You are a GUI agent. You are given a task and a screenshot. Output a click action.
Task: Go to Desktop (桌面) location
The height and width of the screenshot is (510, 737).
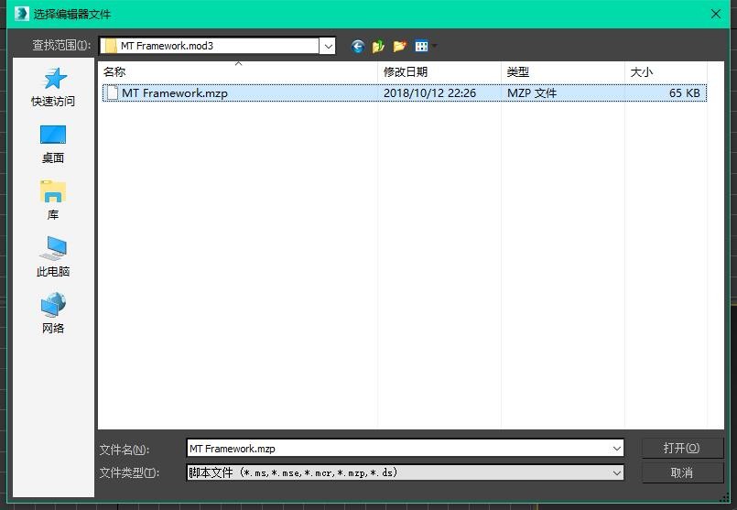tap(53, 145)
